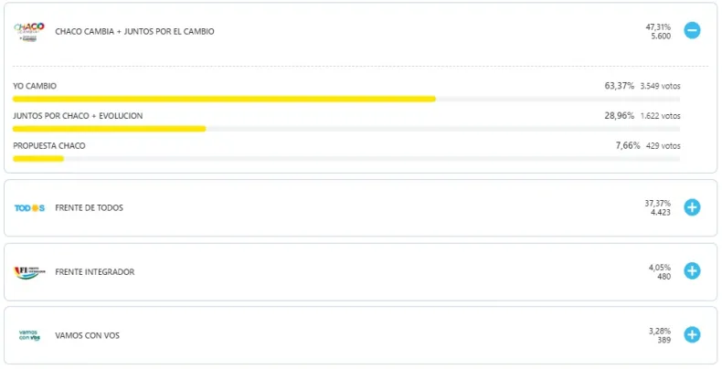722x369 pixels.
Task: Collapse the Chaco Cambia results panel
Action: 692,30
